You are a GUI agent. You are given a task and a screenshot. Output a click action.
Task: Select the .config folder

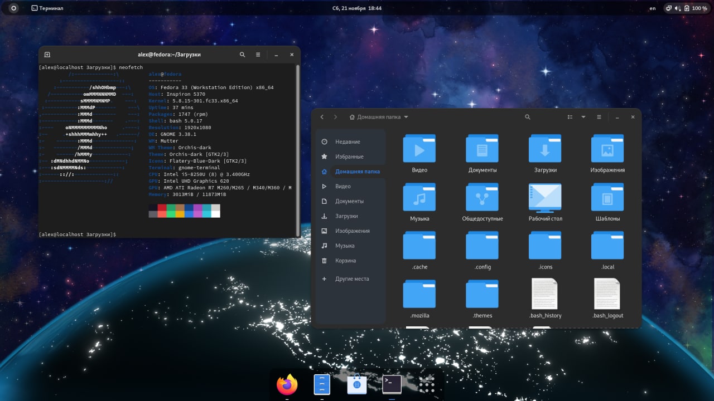coord(483,246)
